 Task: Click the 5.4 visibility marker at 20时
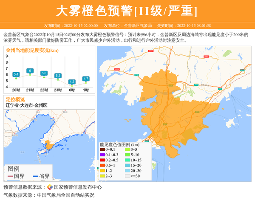click(x=16, y=74)
